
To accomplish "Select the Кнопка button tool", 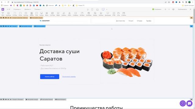I will pyautogui.click(x=41, y=14).
